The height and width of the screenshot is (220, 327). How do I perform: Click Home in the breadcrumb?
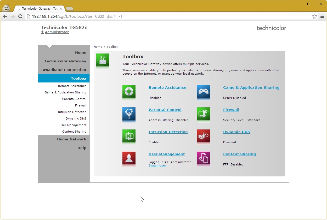click(98, 47)
